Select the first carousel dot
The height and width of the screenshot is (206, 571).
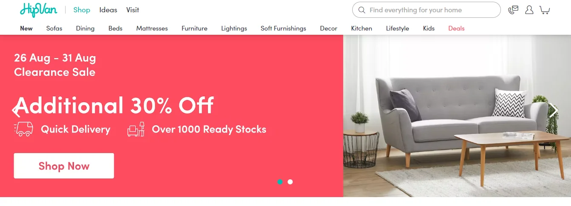click(x=280, y=182)
